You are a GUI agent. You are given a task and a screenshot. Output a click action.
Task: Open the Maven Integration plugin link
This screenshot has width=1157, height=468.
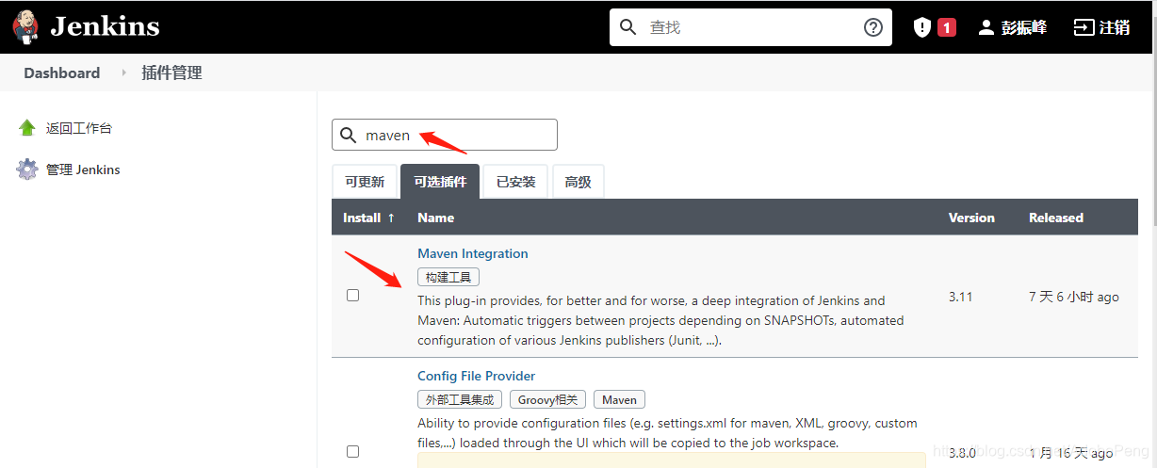coord(473,253)
